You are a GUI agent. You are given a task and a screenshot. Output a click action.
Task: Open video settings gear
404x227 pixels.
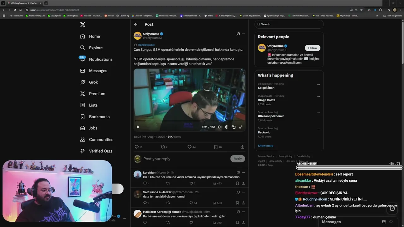pyautogui.click(x=227, y=127)
